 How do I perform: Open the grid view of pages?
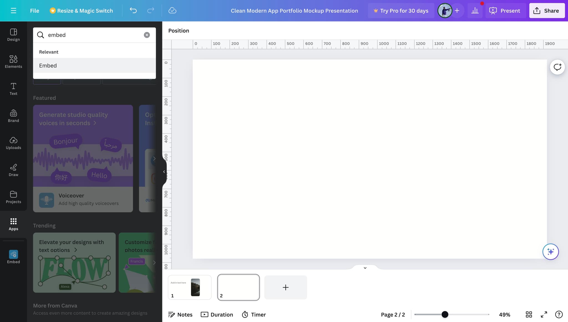click(x=529, y=314)
